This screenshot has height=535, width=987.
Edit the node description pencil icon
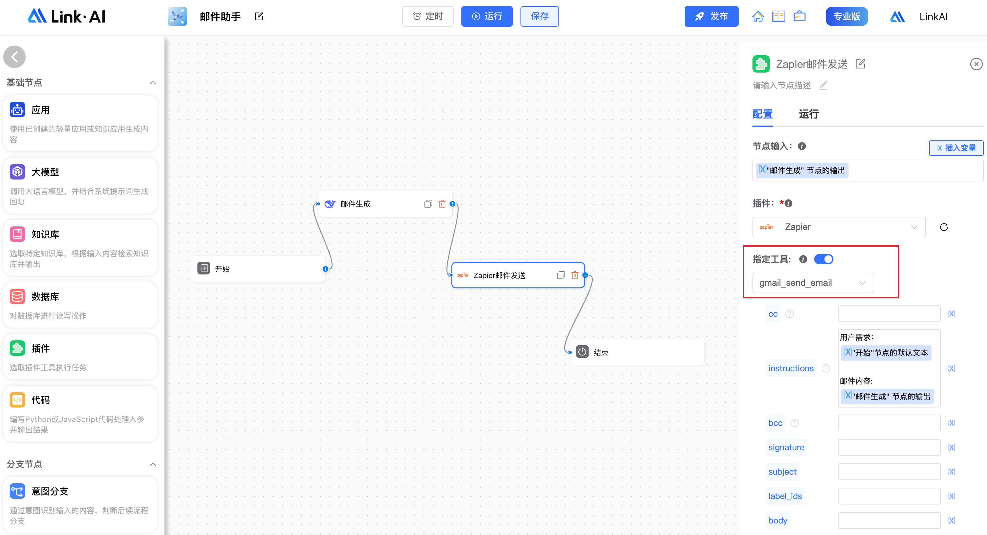(823, 85)
